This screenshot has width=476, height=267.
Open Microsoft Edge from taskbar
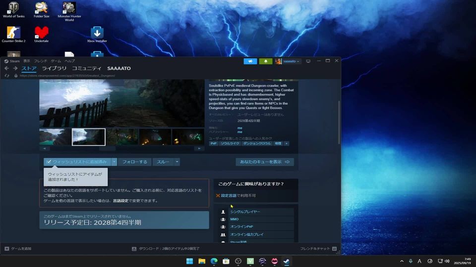coord(214,261)
